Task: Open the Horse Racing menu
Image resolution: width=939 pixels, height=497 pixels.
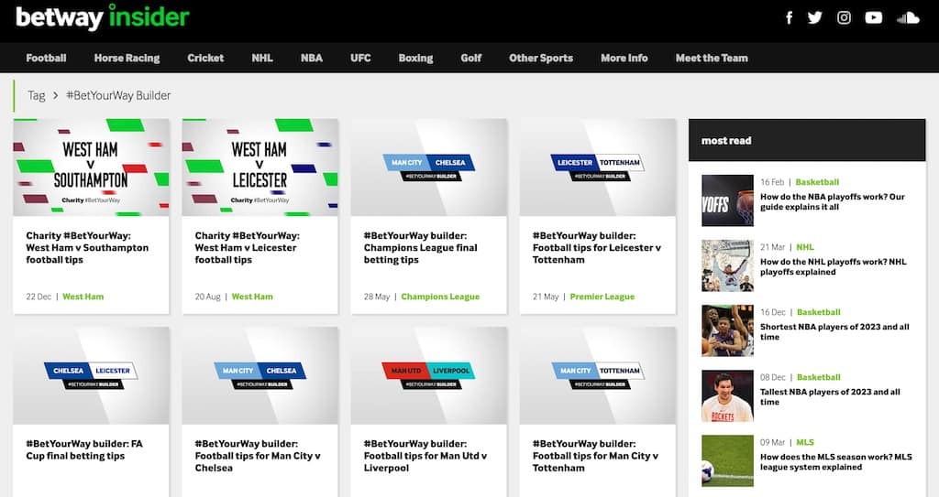Action: click(x=127, y=58)
